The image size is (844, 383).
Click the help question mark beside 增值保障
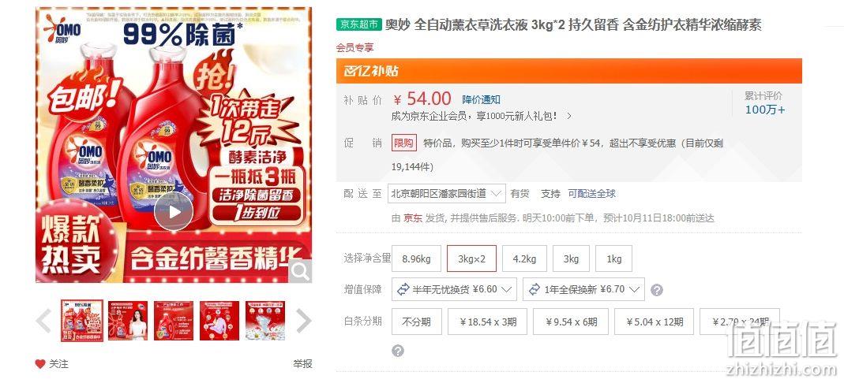pos(657,290)
